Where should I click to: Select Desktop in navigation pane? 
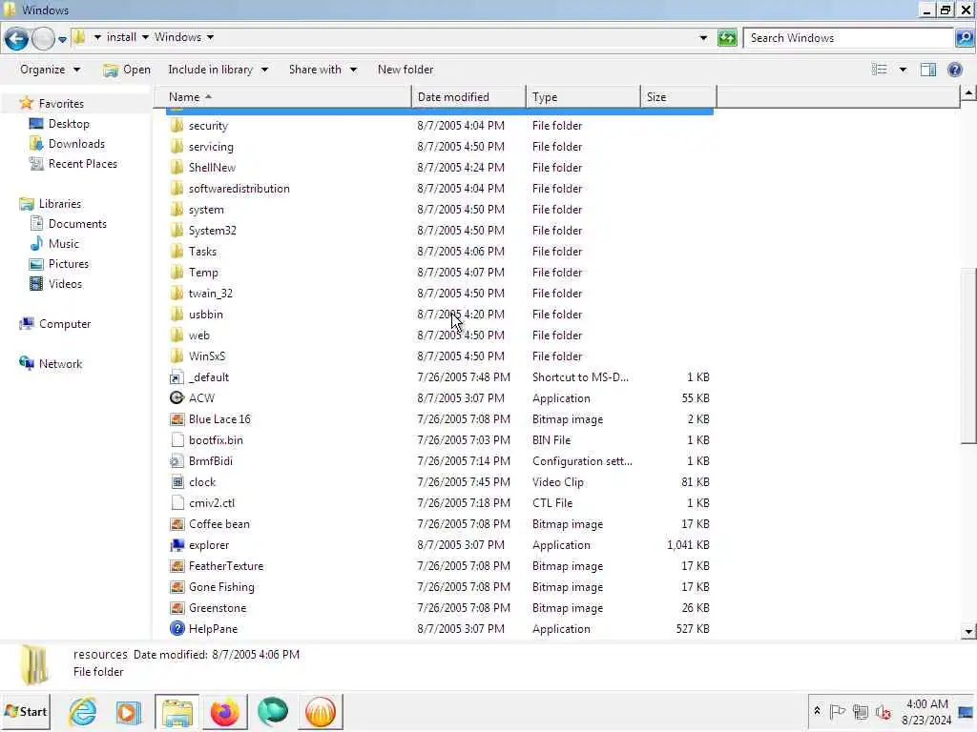69,124
